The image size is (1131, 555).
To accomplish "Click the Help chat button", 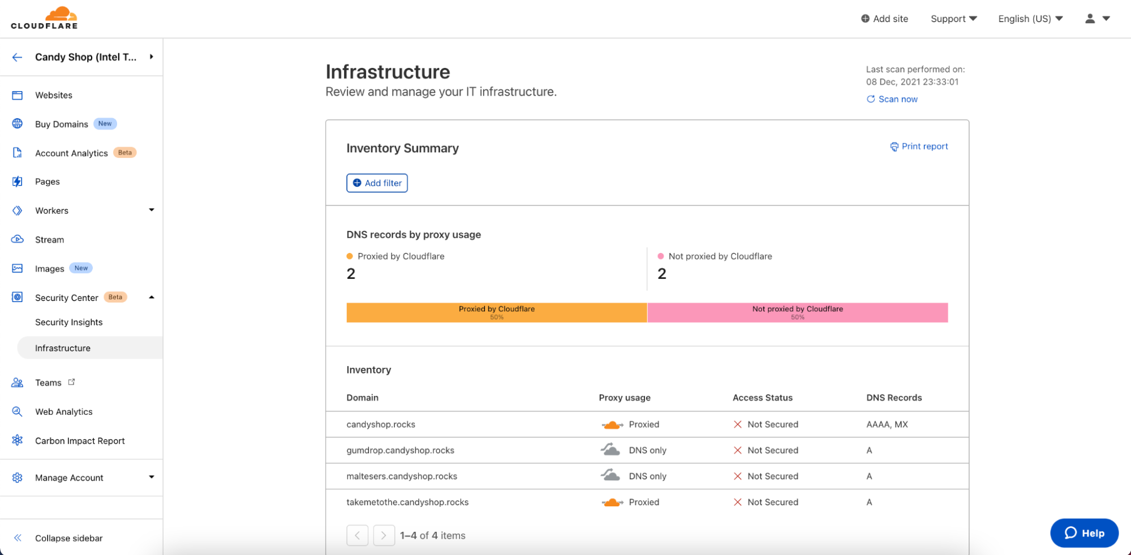I will click(x=1084, y=533).
